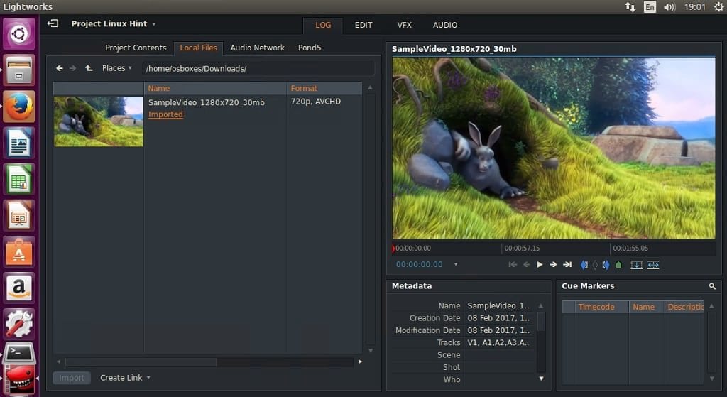Switch to the EDIT tab
727x397 pixels.
(363, 25)
